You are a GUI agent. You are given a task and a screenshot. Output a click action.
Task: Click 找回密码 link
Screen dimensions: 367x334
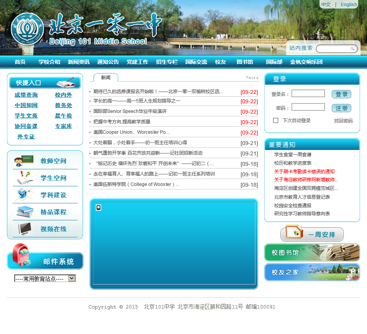point(343,121)
